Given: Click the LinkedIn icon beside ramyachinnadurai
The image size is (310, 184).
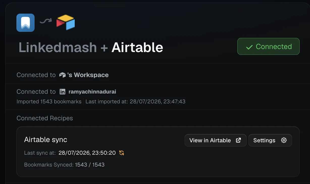Looking at the screenshot, I should click(x=62, y=92).
